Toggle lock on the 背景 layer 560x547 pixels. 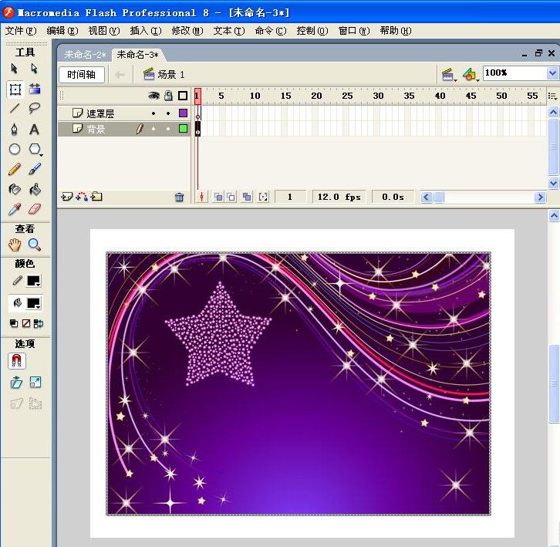point(168,129)
